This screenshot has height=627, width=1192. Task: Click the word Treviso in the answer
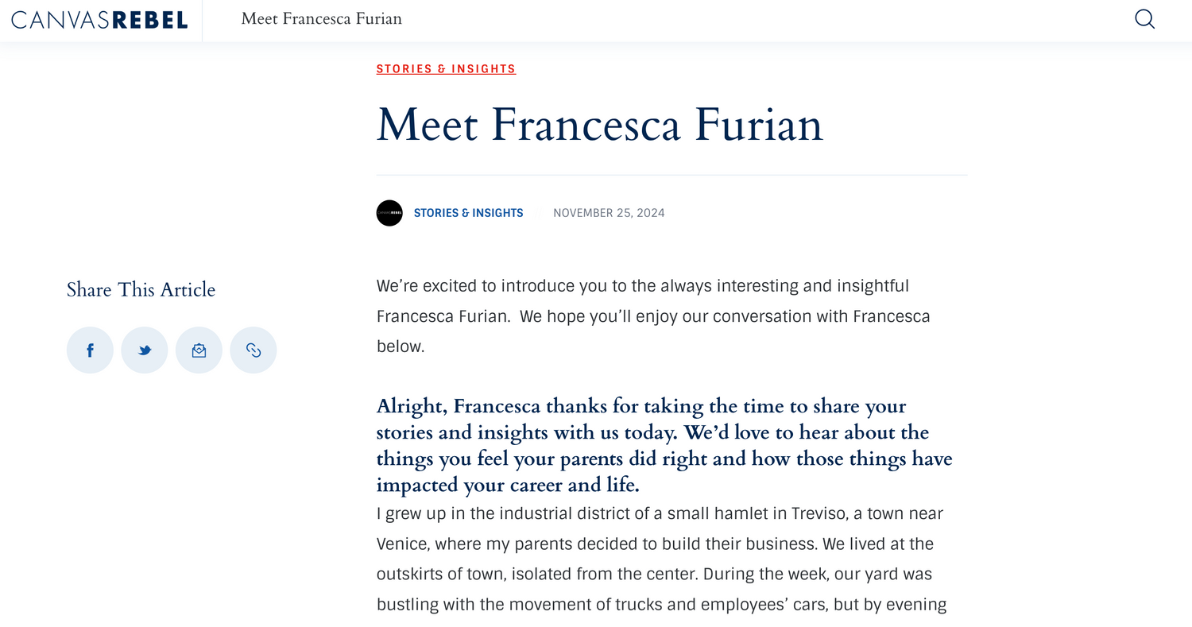point(819,513)
